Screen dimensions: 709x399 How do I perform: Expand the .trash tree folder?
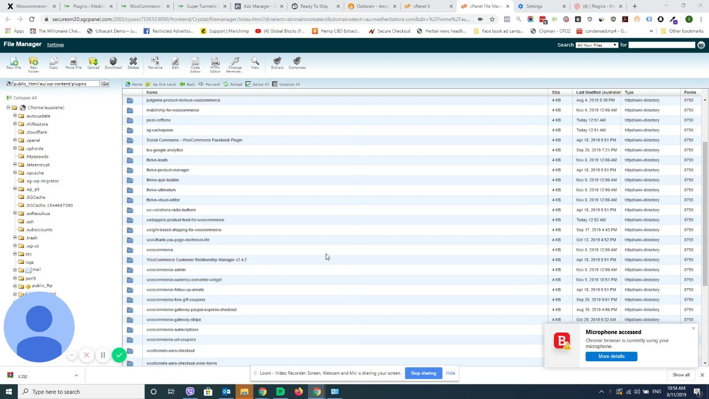[15, 238]
